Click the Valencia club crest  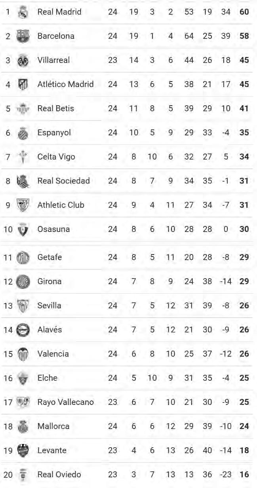tap(23, 354)
